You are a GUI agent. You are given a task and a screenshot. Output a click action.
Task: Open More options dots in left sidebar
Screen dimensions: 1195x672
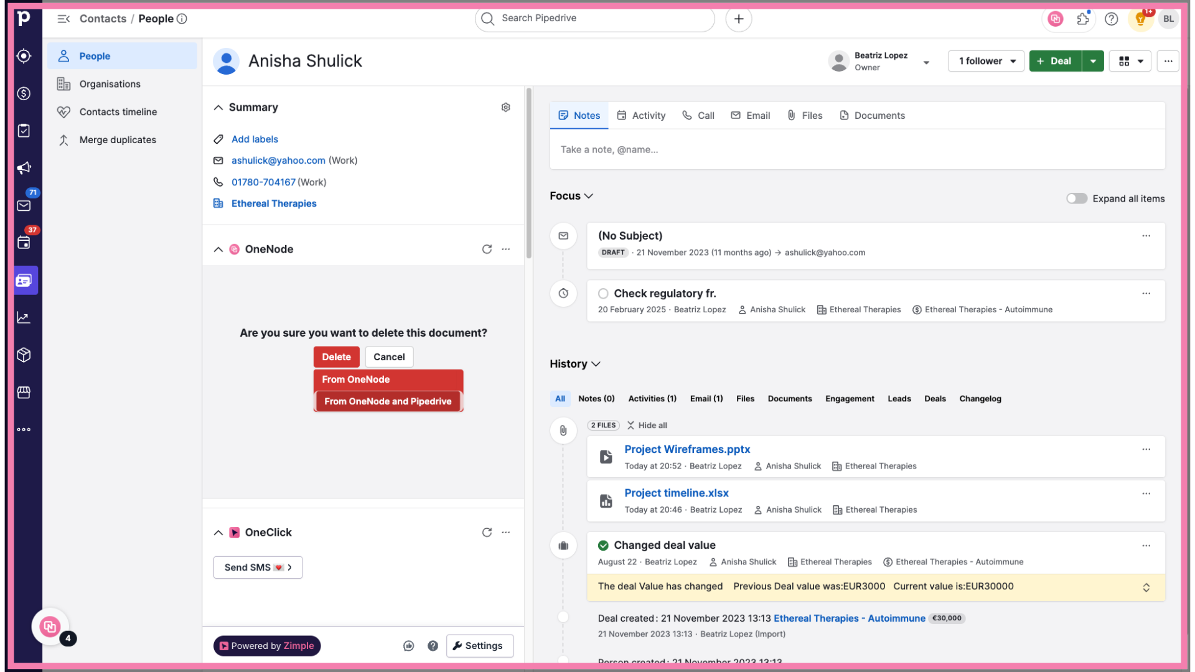(24, 429)
